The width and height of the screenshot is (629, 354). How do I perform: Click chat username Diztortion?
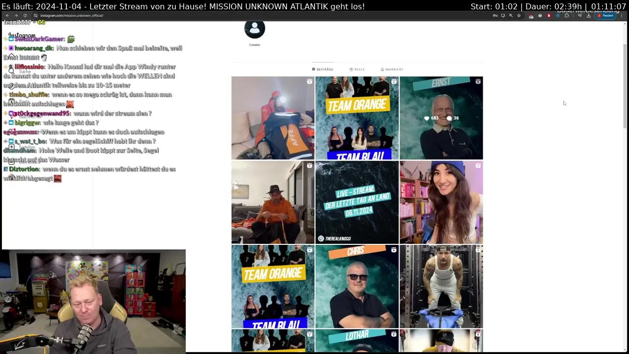24,169
